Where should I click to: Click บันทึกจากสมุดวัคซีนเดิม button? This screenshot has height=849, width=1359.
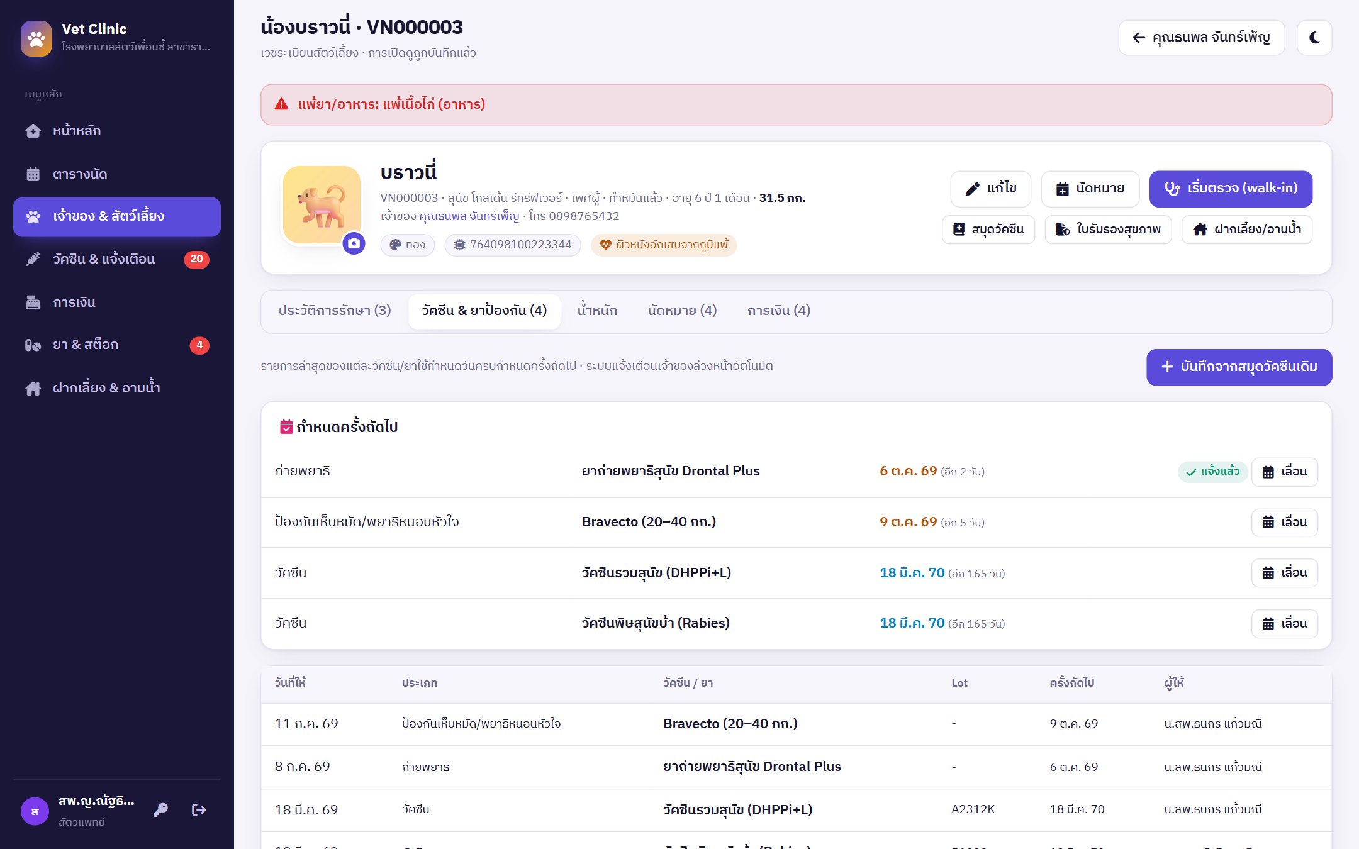tap(1239, 367)
